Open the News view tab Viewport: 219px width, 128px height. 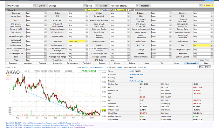coord(176,63)
